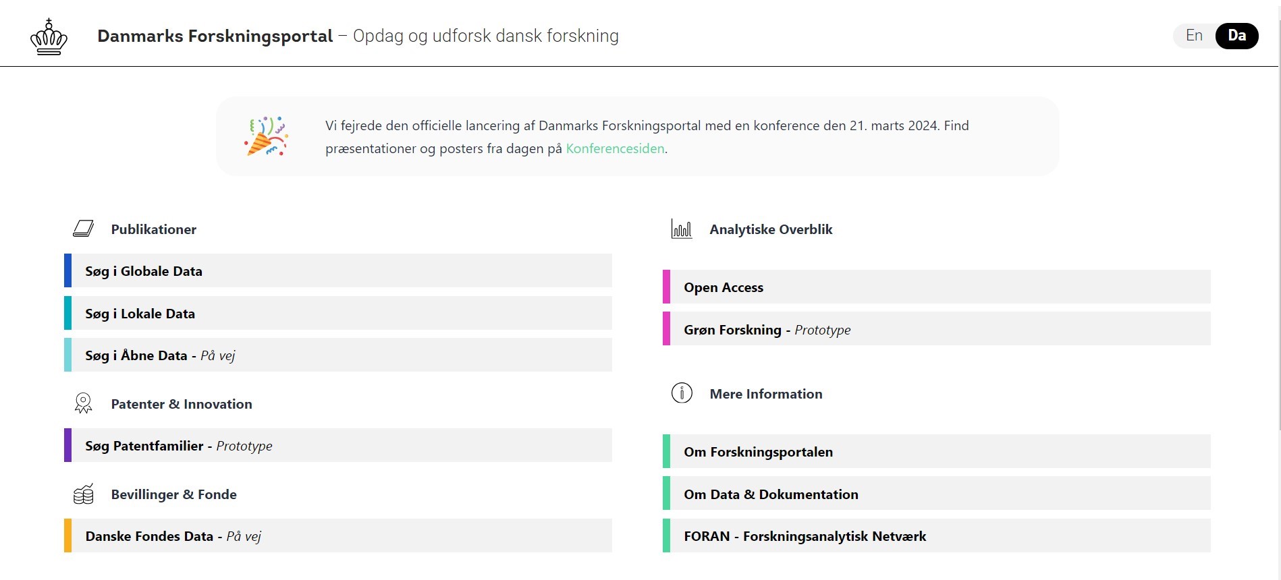Screen dimensions: 1281x580
Task: Click the Mere Information info icon
Action: [x=681, y=393]
